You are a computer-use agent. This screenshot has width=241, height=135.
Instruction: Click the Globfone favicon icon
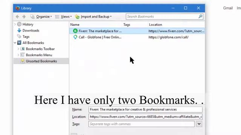[75, 37]
